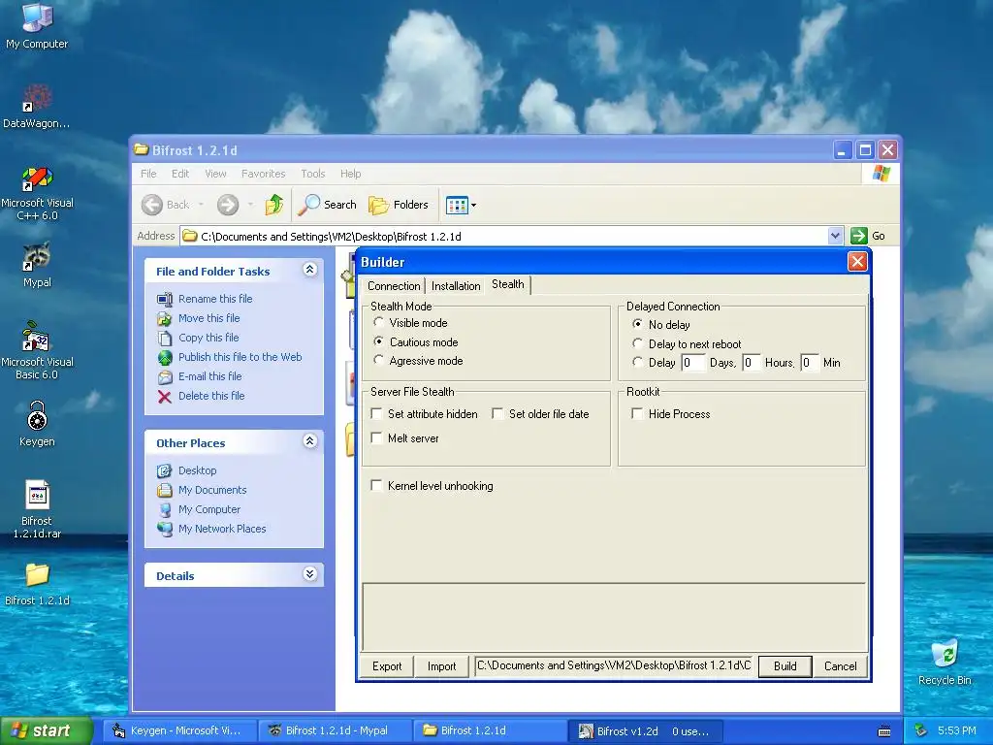Screen dimensions: 993x745
Task: Open Forward button history dropdown arrow
Action: (x=250, y=205)
